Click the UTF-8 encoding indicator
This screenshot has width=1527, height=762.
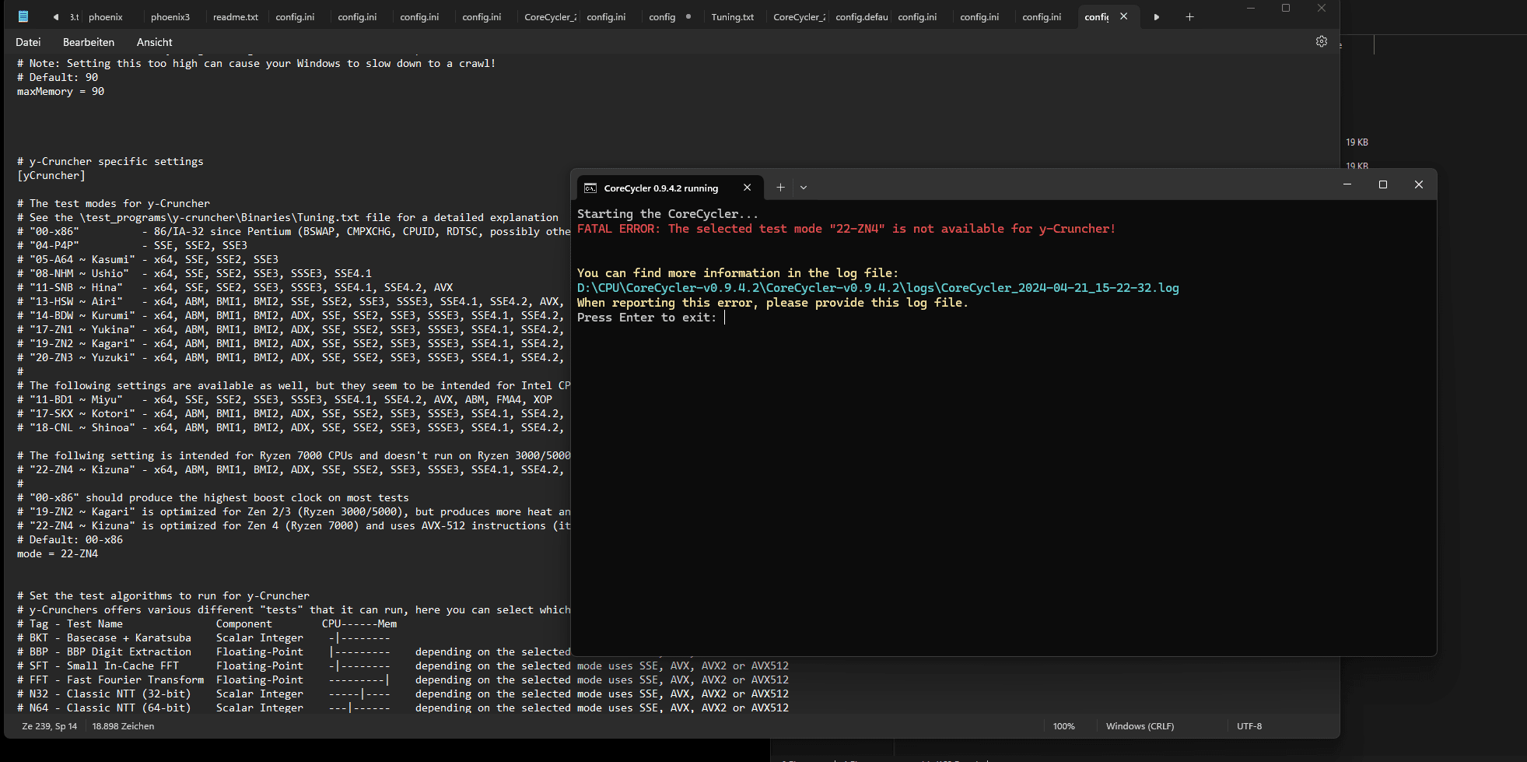[x=1249, y=726]
